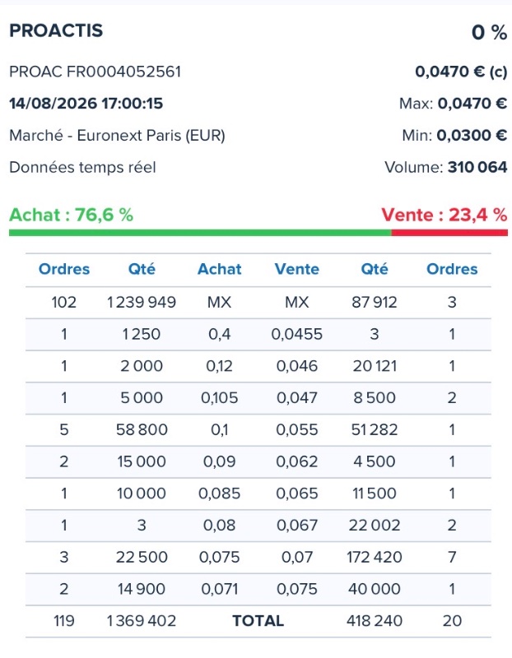The image size is (512, 658).
Task: Click the Données temps réel label
Action: pyautogui.click(x=82, y=168)
